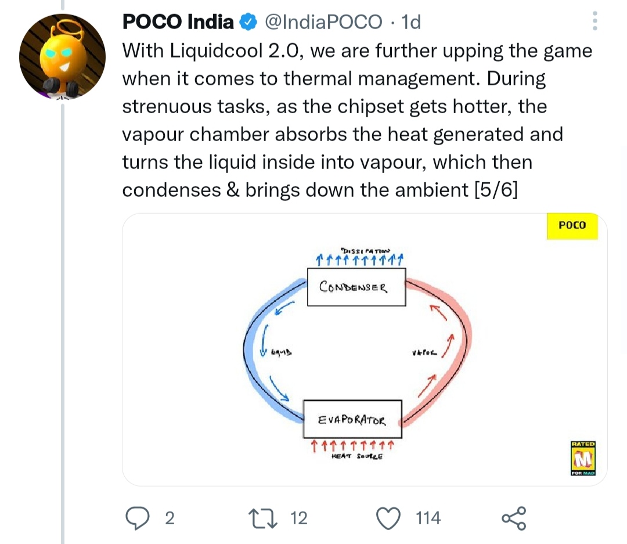Screen dimensions: 627x544
Task: Open the three-dot more options menu
Action: coord(593,22)
